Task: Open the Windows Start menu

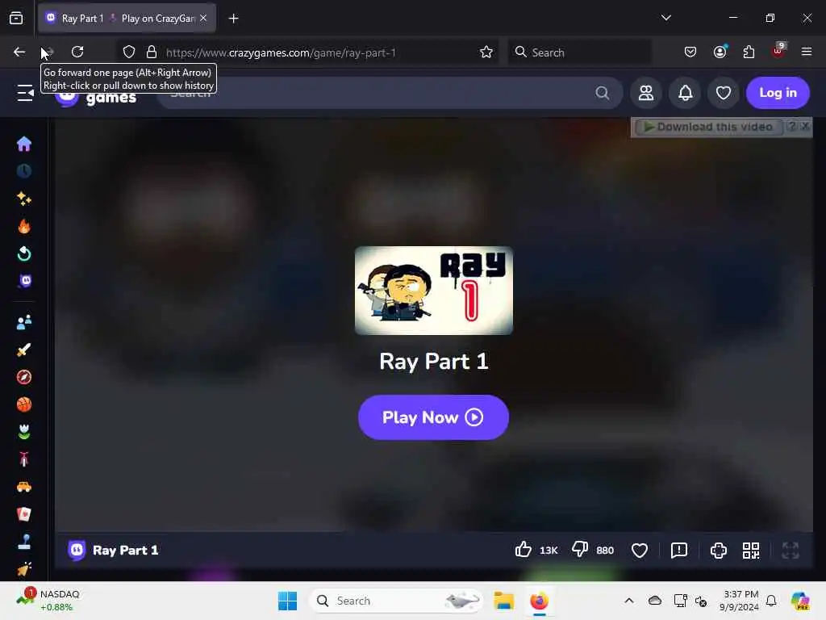Action: 288,601
